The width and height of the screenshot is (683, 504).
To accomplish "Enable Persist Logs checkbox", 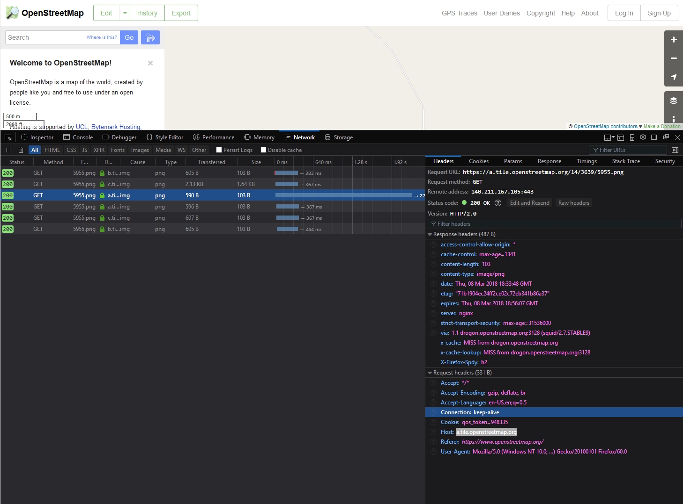I will point(219,150).
